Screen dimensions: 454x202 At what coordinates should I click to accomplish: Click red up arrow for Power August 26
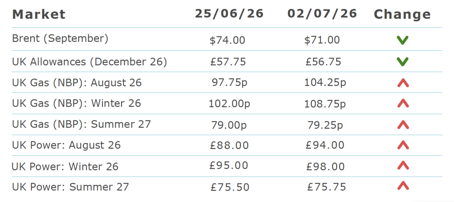tap(403, 145)
